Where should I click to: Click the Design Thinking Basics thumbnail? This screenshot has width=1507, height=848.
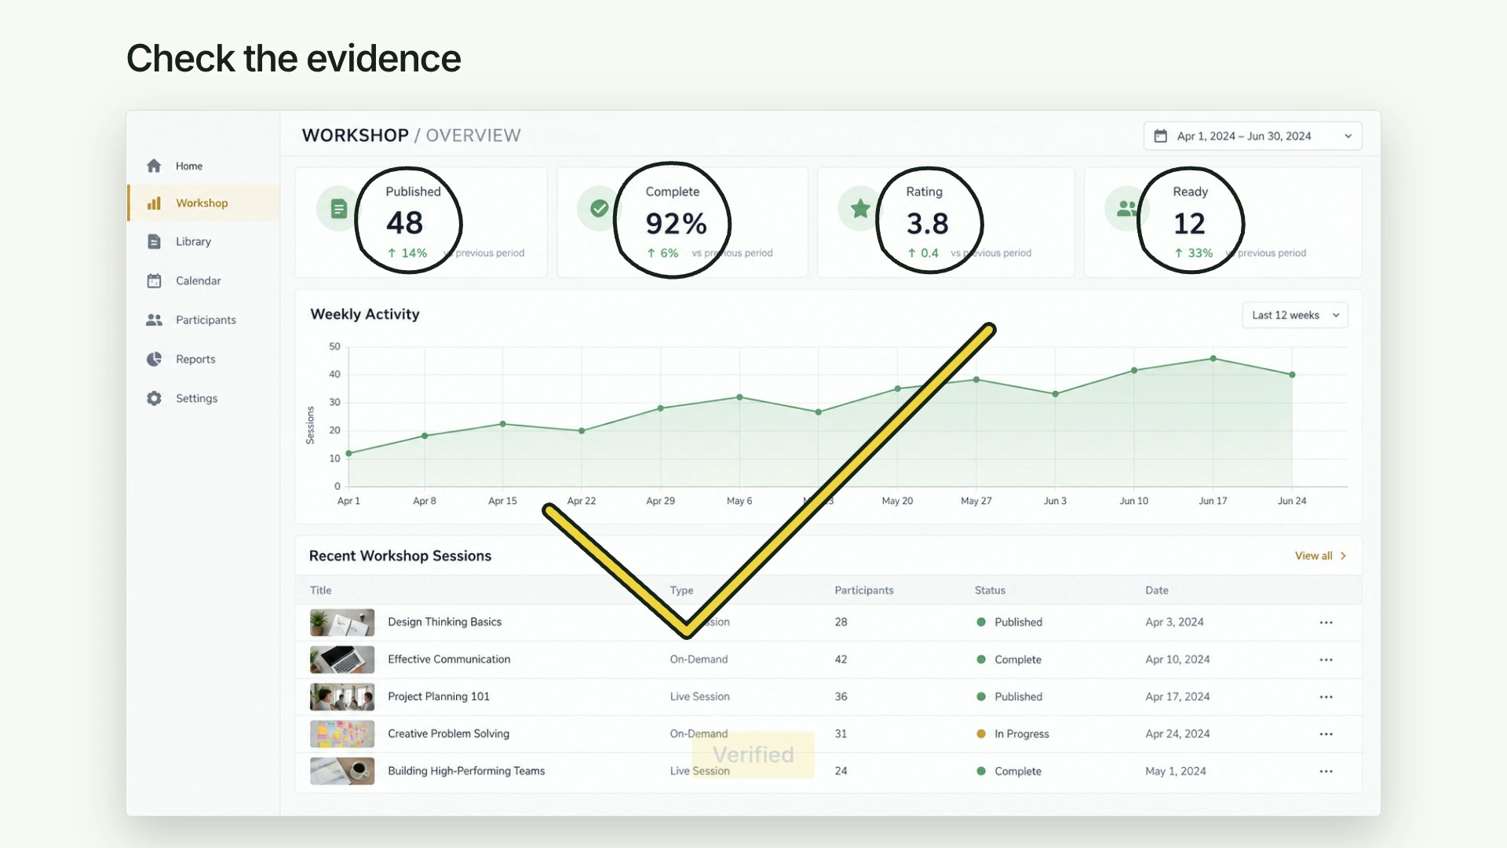342,623
